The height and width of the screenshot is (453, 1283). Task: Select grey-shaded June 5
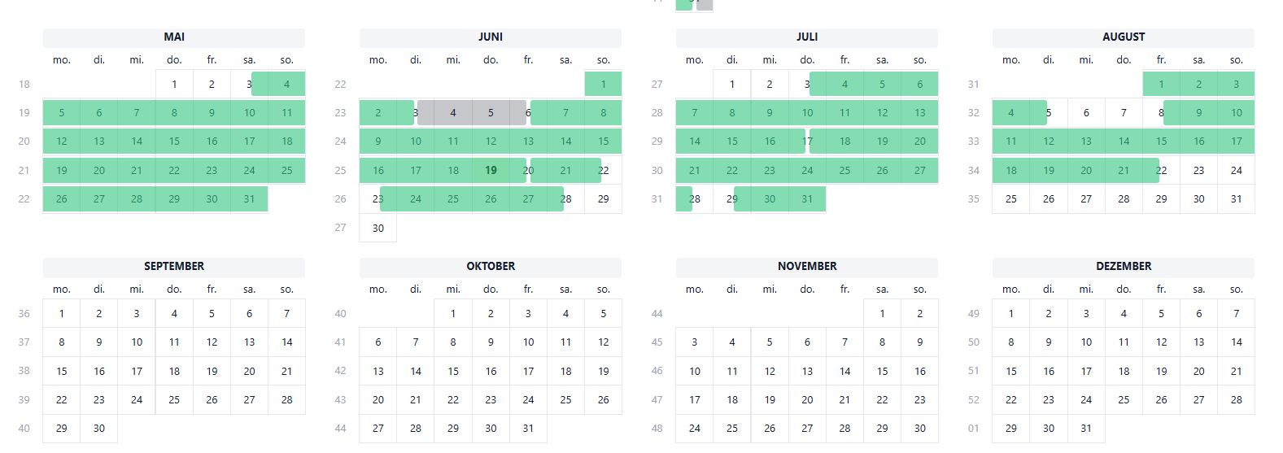coord(491,113)
